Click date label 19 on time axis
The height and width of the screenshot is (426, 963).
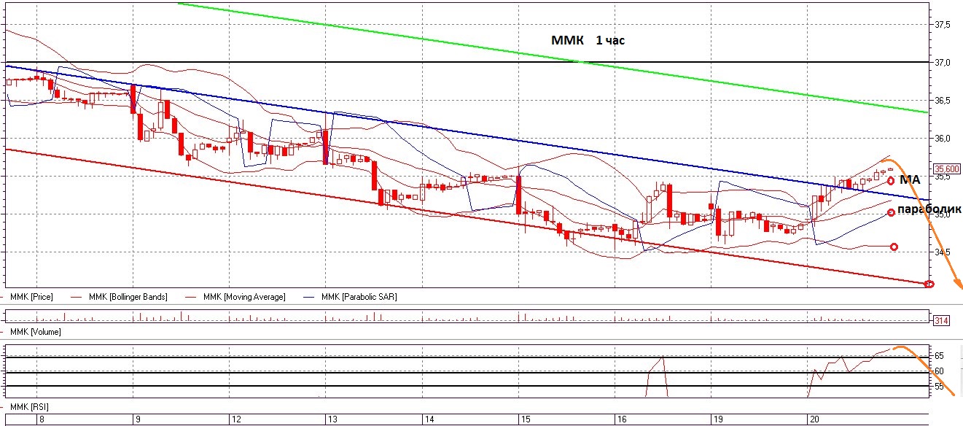point(718,420)
